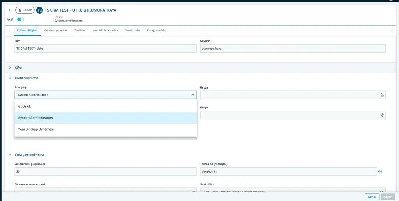Click the HESAP button

click(x=25, y=10)
